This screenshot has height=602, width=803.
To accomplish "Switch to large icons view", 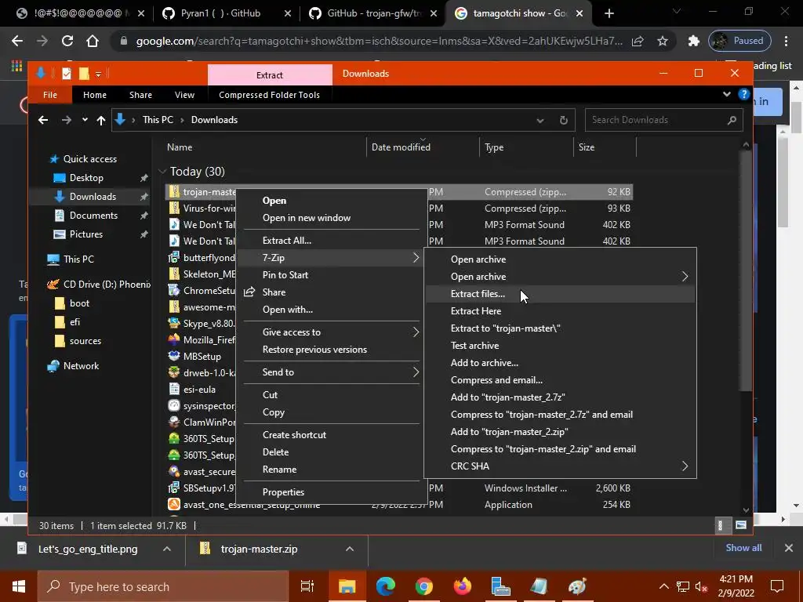I will tap(740, 525).
